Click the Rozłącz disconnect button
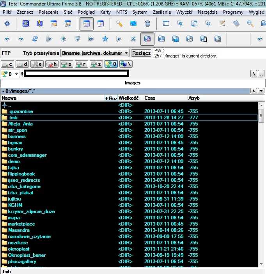Image resolution: width=266 pixels, height=274 pixels. [x=141, y=53]
